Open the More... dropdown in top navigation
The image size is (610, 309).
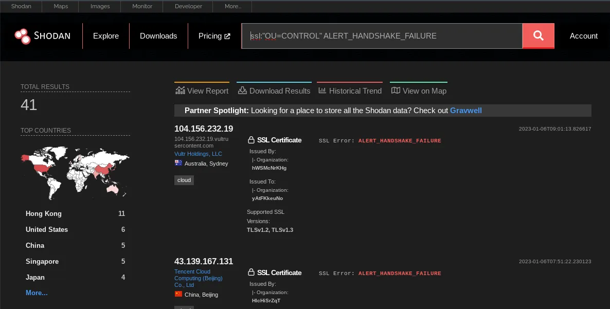[x=232, y=6]
